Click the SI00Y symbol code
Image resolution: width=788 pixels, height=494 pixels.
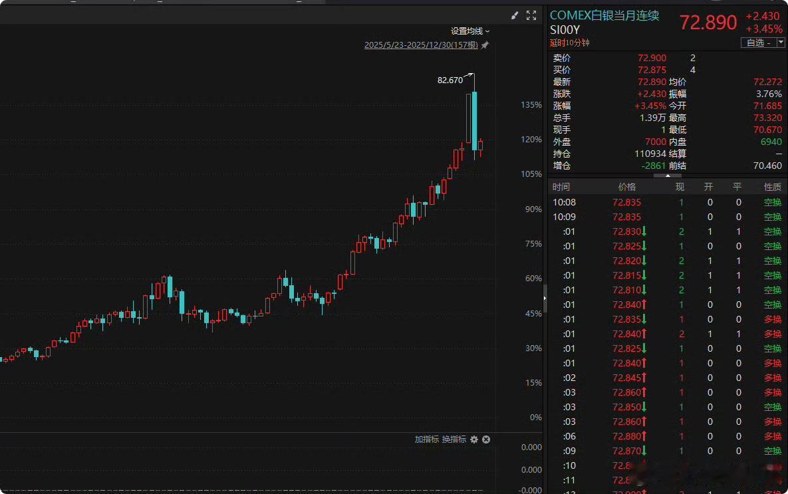click(x=565, y=30)
